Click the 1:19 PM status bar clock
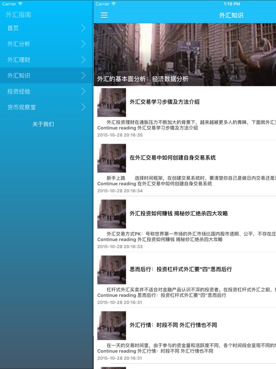276x369 pixels. pos(231,4)
